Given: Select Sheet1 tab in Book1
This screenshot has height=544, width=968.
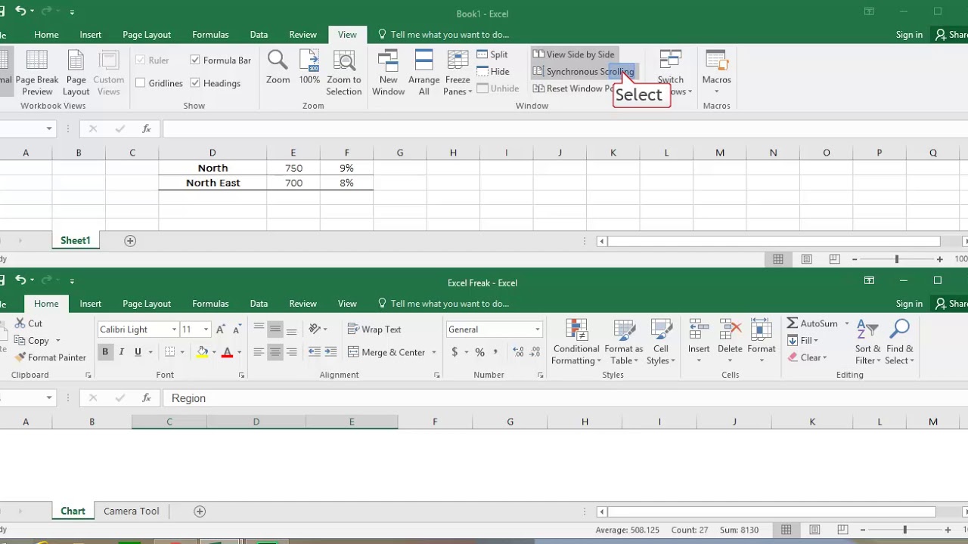Looking at the screenshot, I should pyautogui.click(x=76, y=241).
